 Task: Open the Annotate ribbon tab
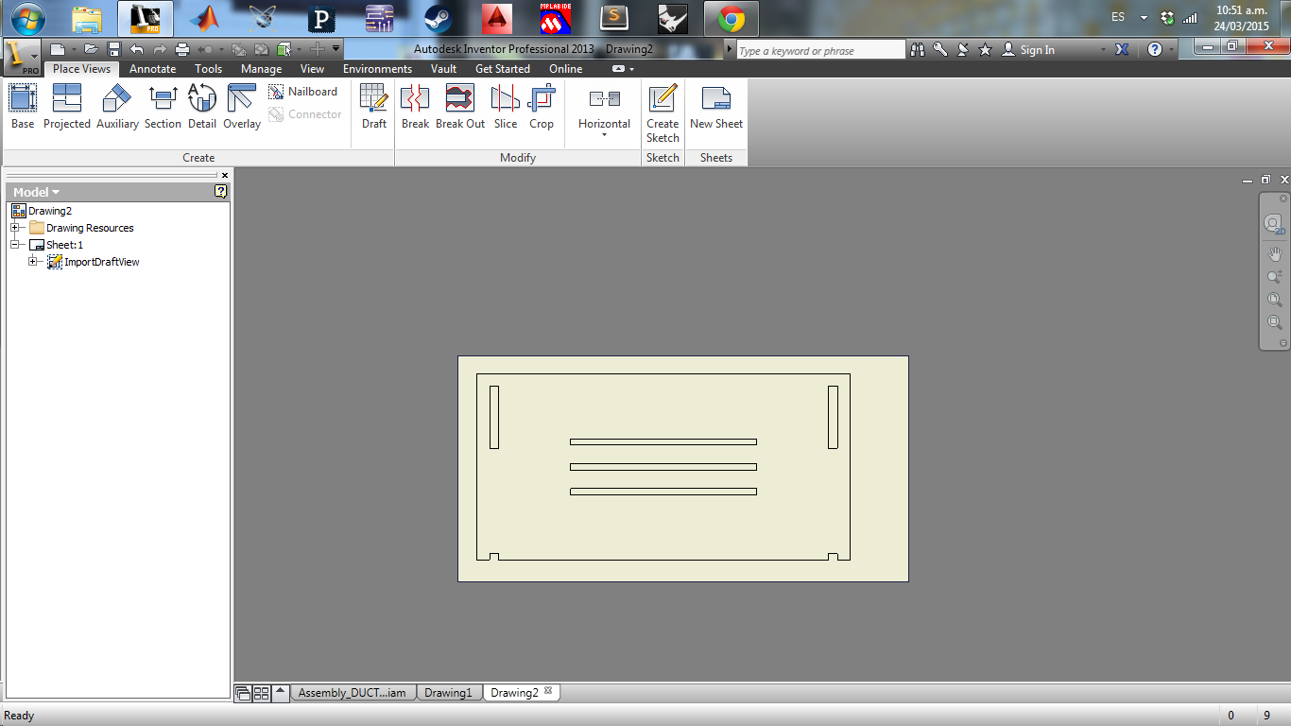tap(152, 69)
